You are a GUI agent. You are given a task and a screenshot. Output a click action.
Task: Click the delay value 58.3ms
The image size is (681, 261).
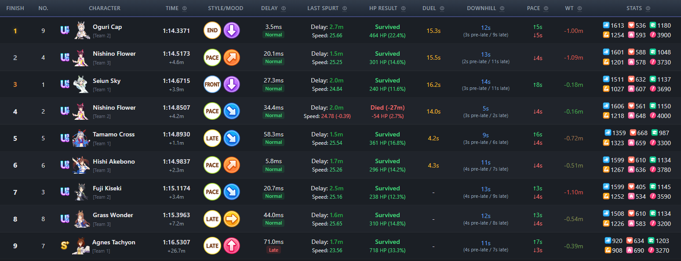tap(273, 134)
